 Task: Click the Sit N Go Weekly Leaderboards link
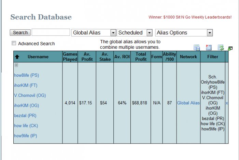190,17
